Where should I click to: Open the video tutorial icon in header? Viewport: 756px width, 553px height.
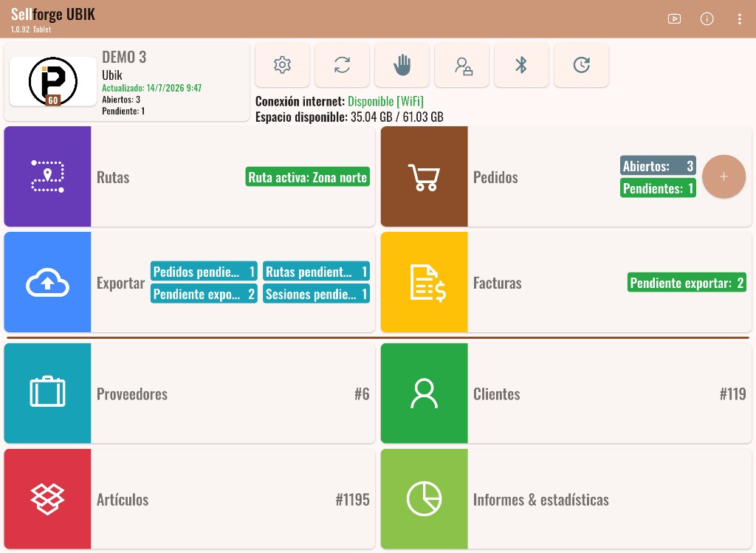674,18
